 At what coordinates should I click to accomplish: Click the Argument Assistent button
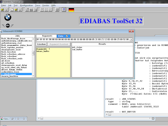pyautogui.click(x=59, y=44)
